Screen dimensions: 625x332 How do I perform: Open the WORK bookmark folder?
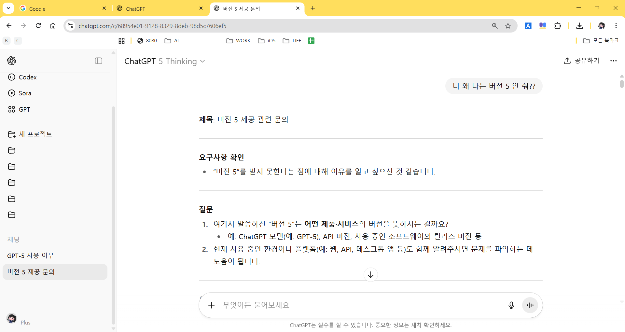tap(239, 41)
